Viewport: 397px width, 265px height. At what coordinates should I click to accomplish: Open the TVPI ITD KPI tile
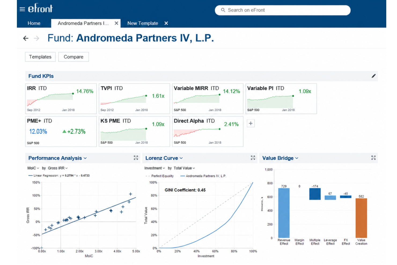(x=134, y=99)
